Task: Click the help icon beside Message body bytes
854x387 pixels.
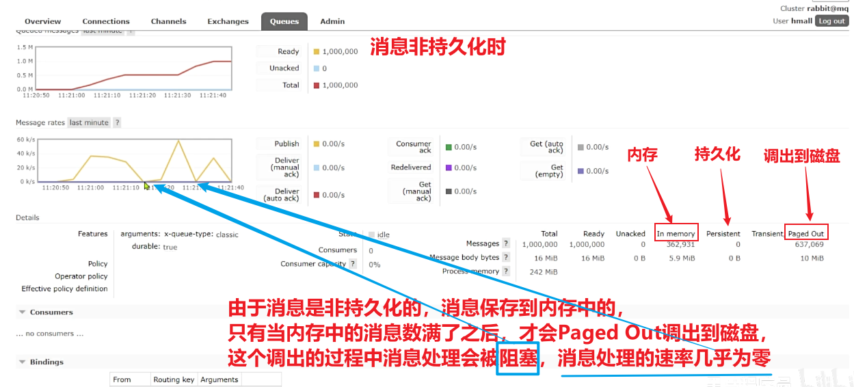Action: (506, 257)
